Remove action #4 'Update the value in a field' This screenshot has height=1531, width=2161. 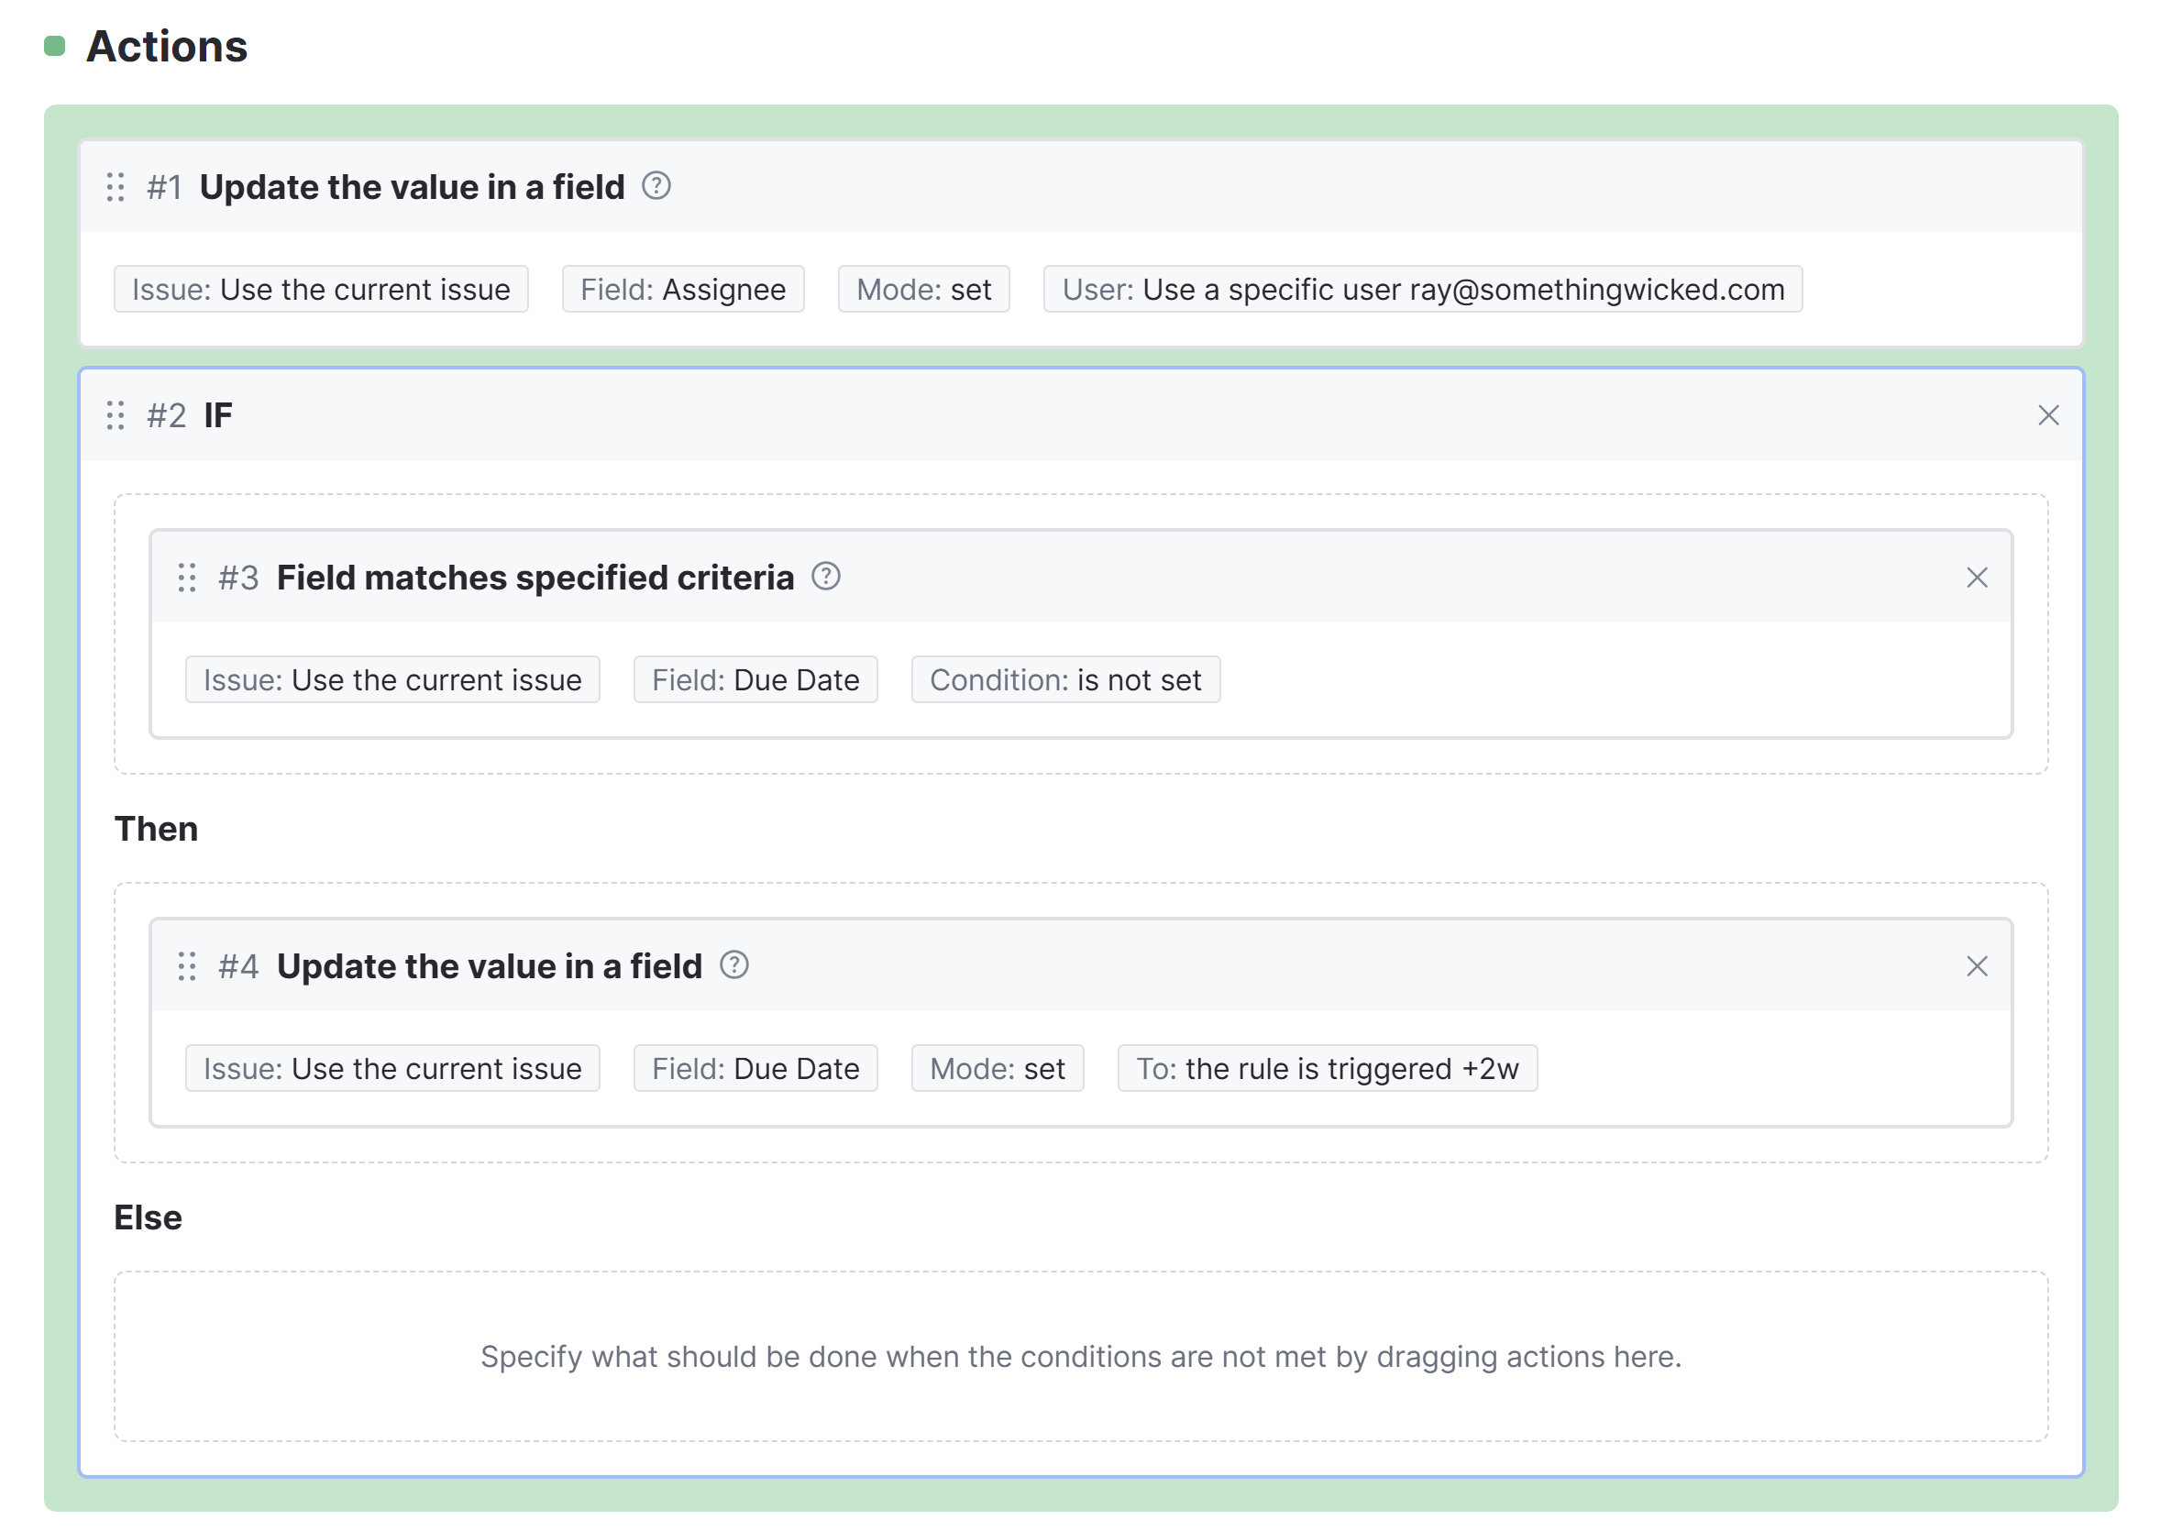1977,965
